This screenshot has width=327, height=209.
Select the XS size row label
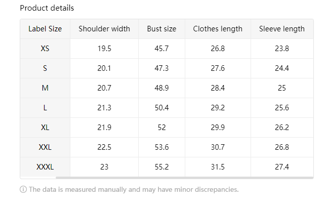(x=45, y=49)
